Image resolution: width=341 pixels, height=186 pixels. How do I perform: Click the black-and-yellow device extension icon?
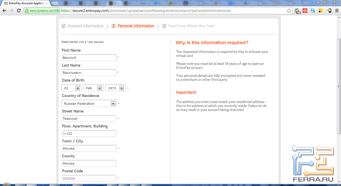click(329, 11)
